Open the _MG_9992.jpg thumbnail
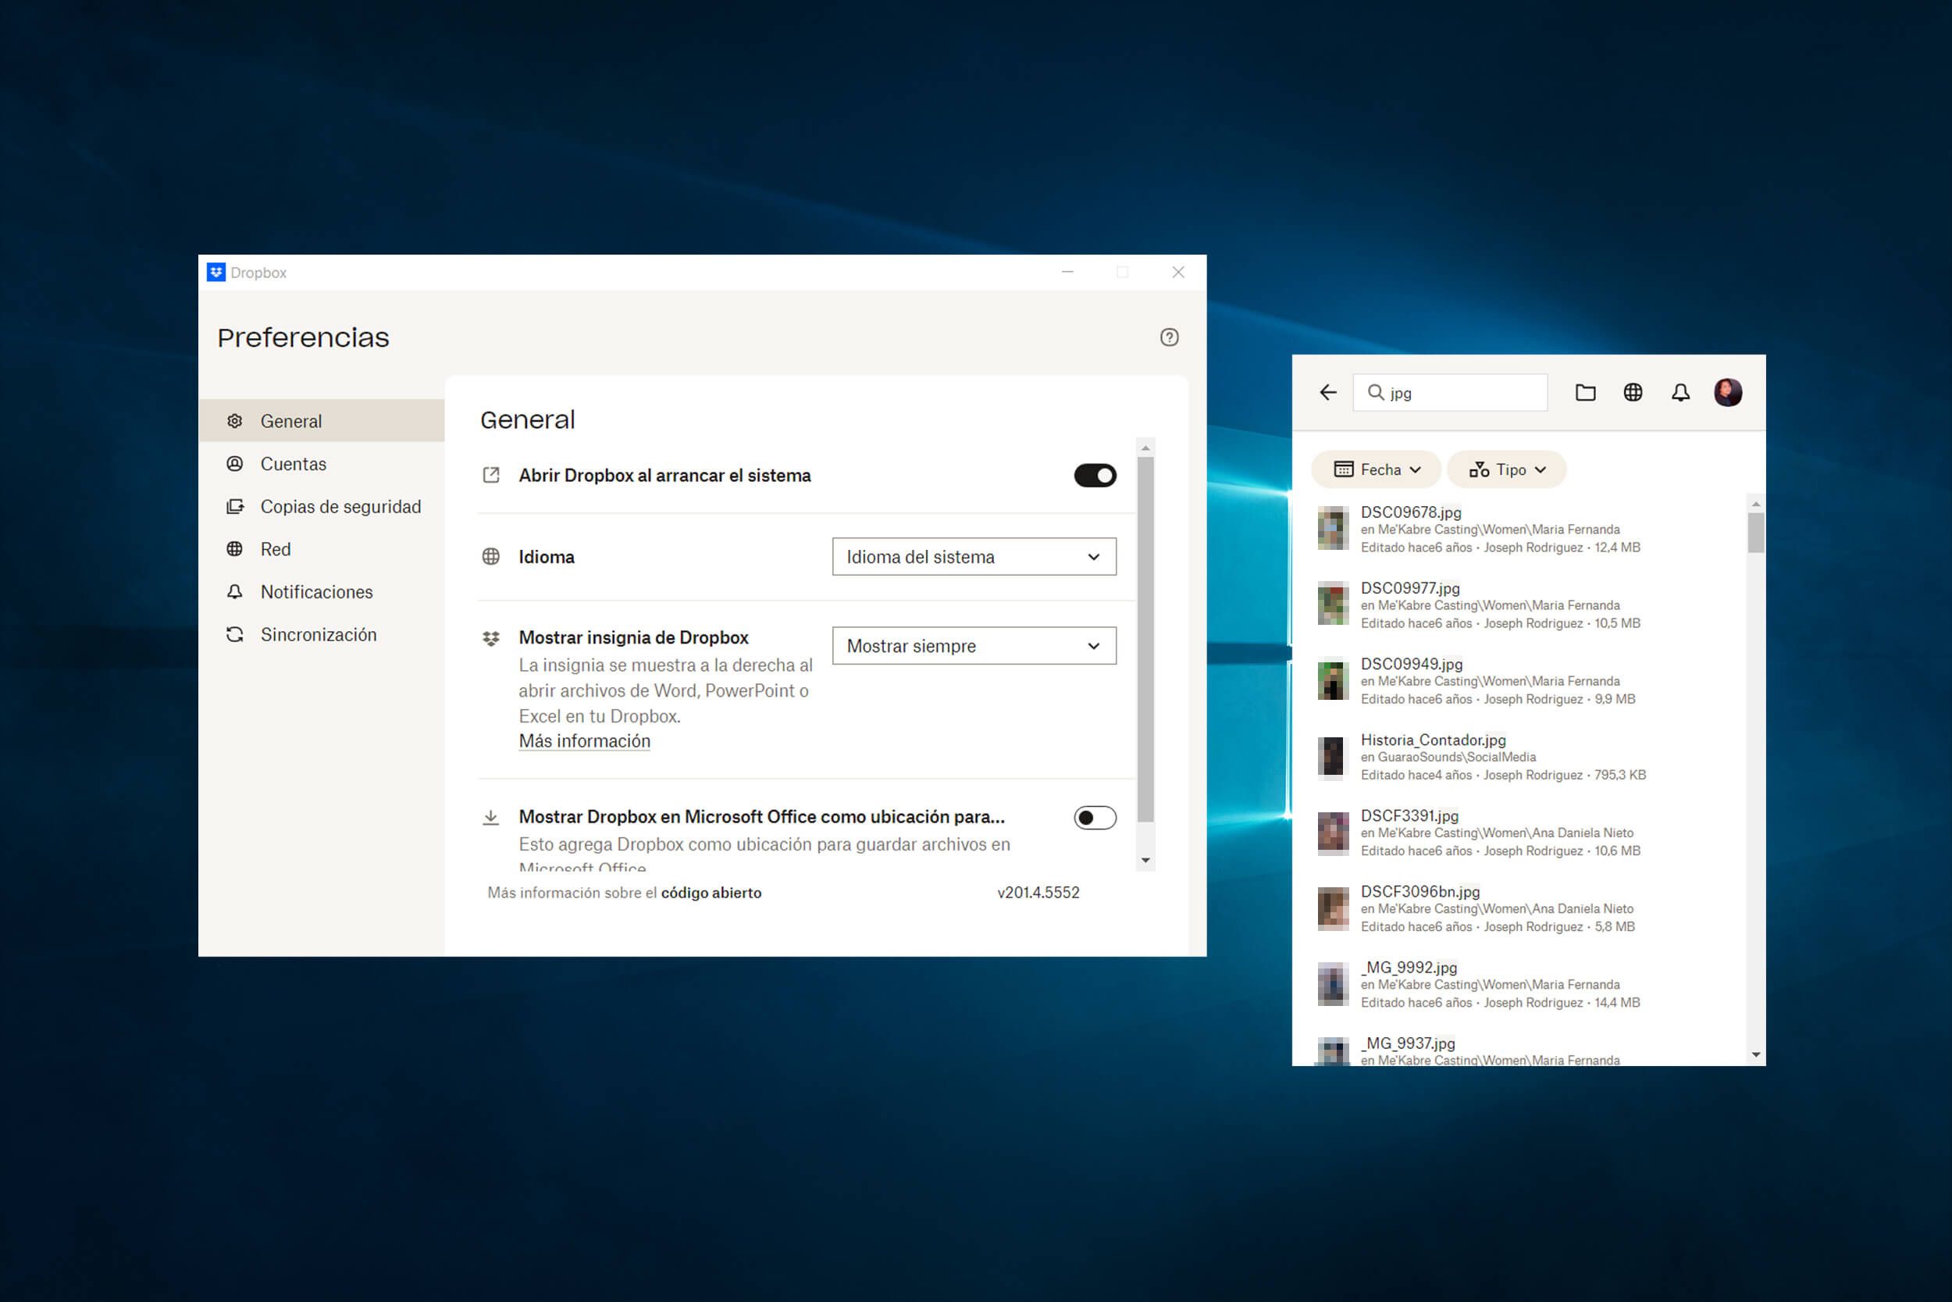The width and height of the screenshot is (1952, 1302). (1333, 984)
